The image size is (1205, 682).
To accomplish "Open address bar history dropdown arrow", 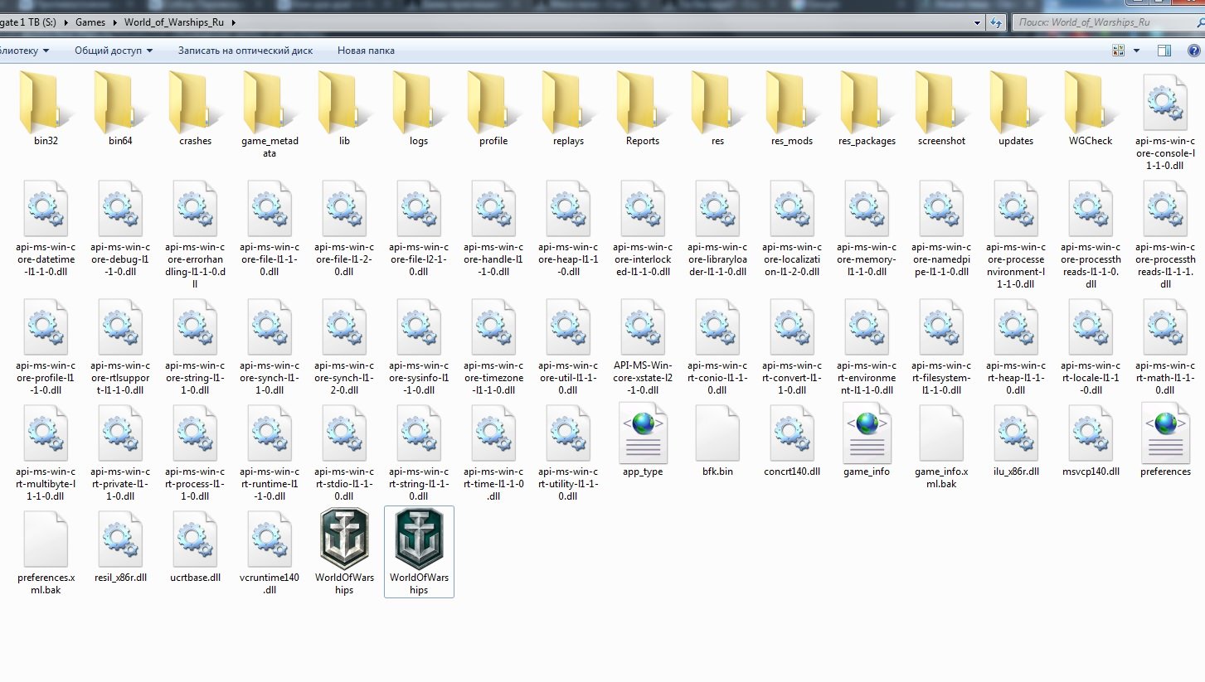I will (975, 22).
